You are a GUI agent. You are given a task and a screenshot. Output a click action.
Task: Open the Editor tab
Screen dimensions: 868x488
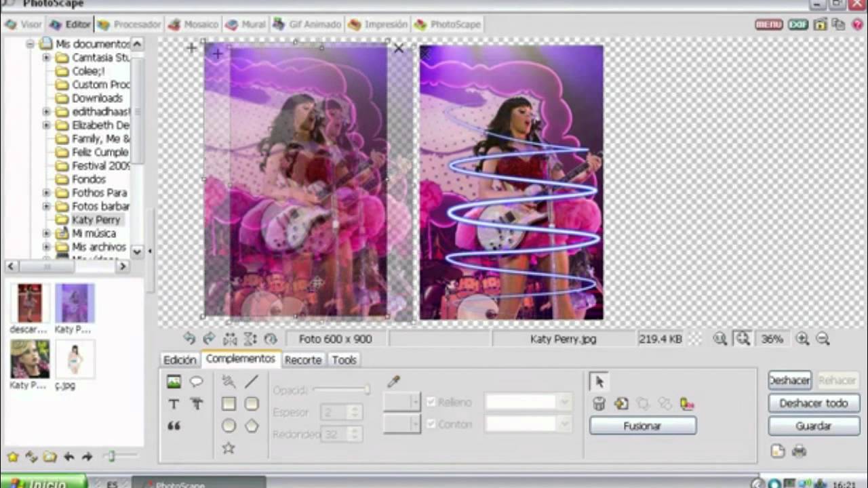click(x=71, y=24)
